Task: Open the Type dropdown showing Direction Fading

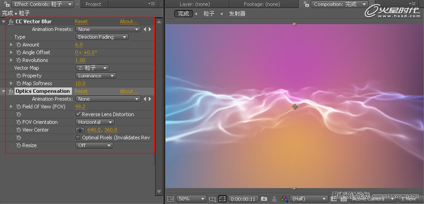Action: [x=102, y=37]
